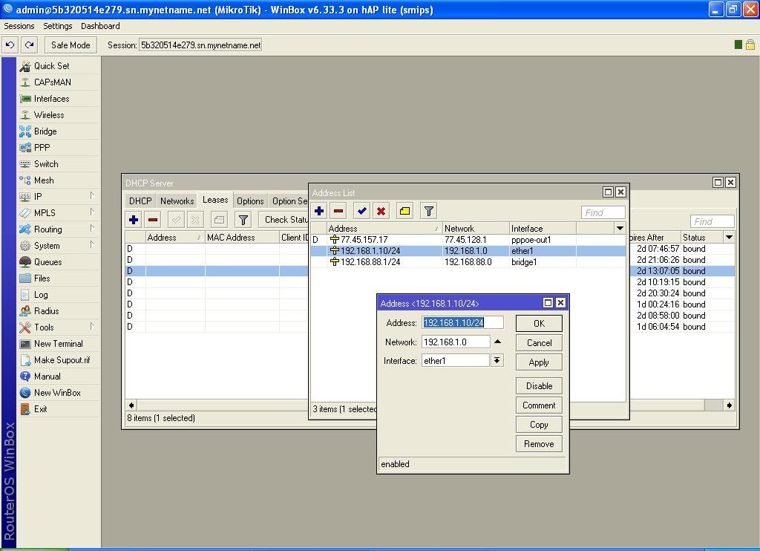The image size is (760, 551).
Task: Click the red X disable icon in Address List
Action: point(381,211)
